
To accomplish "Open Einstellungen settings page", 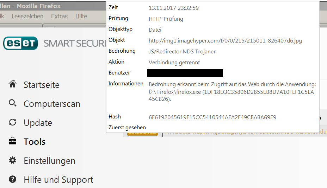I will [x=49, y=161].
